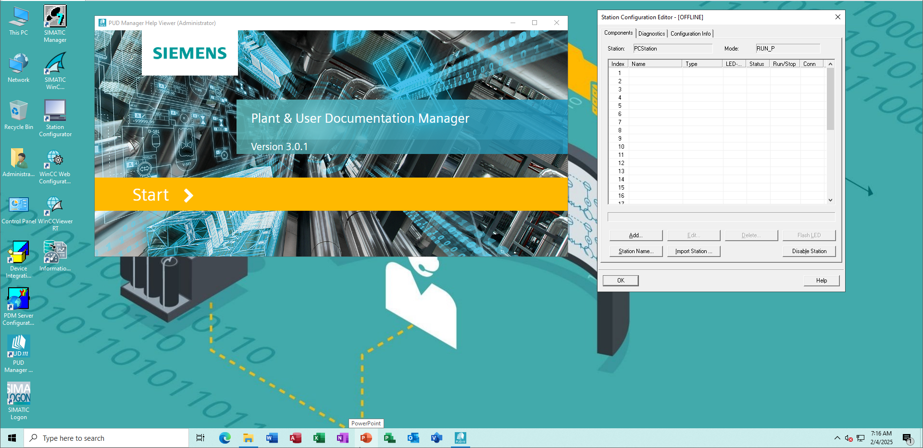Launch Excel from the taskbar
The height and width of the screenshot is (448, 923).
tap(319, 438)
